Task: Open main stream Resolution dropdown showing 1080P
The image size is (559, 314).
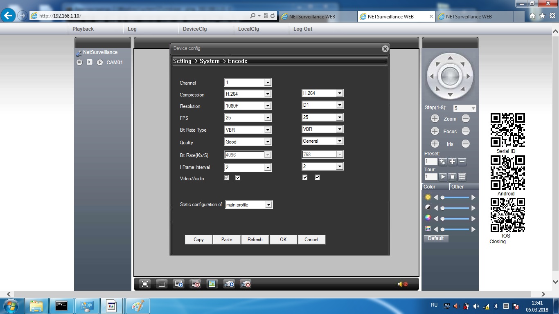Action: [x=248, y=106]
